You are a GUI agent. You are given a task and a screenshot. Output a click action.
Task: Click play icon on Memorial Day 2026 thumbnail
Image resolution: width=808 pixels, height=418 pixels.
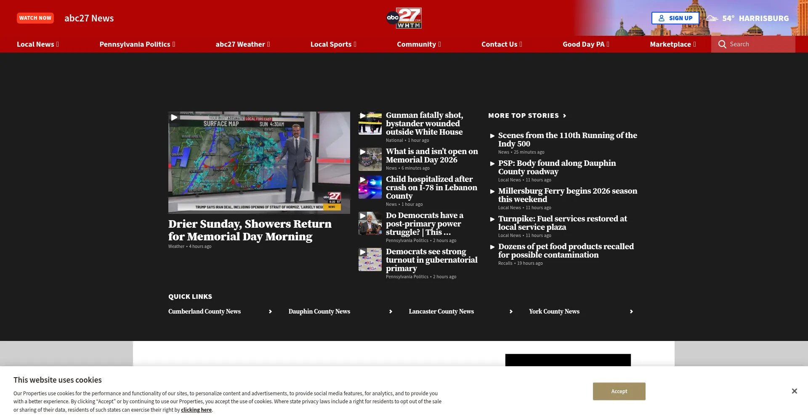pos(363,152)
